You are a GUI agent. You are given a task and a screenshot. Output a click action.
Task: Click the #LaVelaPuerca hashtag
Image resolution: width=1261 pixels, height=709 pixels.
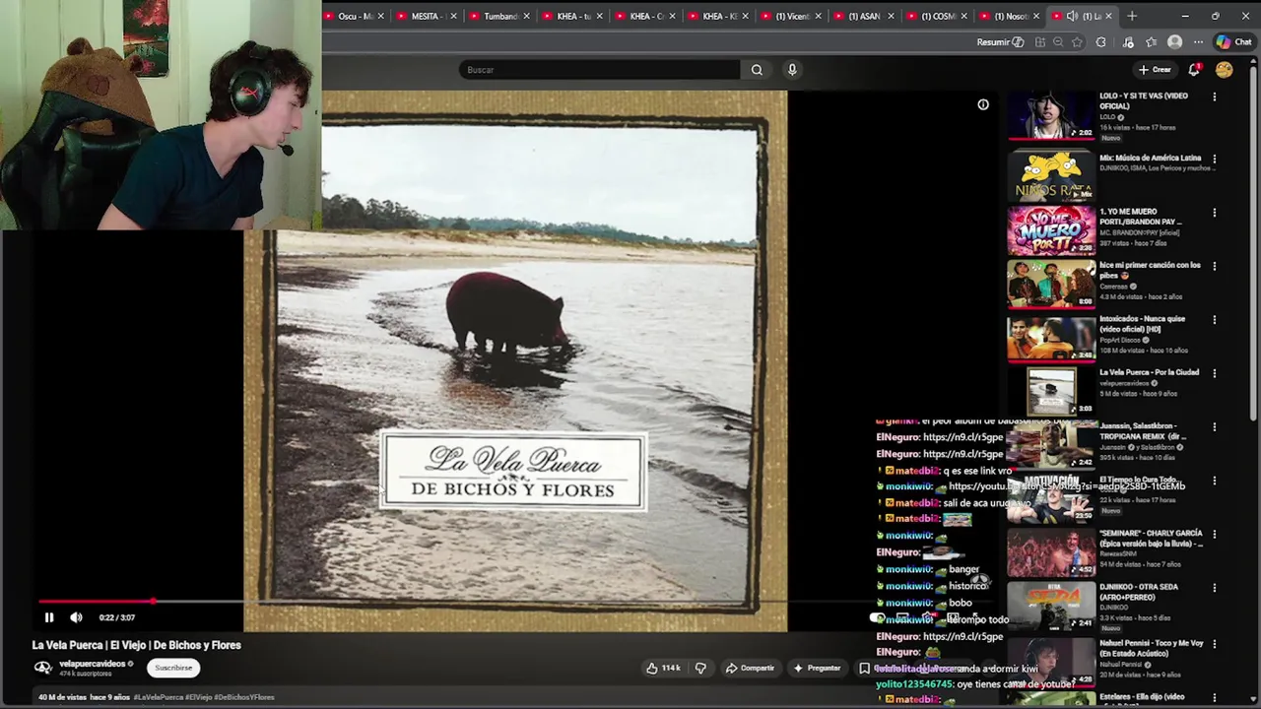(160, 697)
